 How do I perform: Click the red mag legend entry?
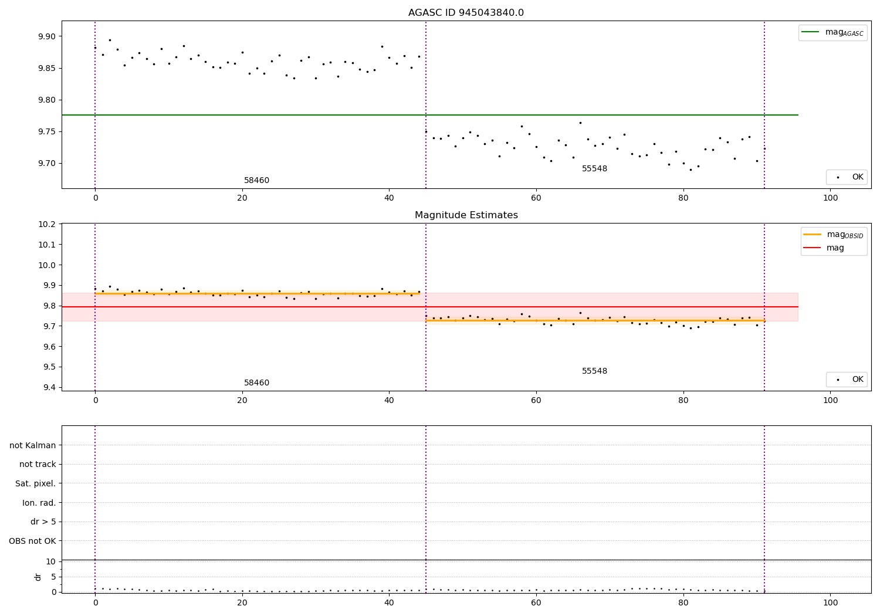824,248
